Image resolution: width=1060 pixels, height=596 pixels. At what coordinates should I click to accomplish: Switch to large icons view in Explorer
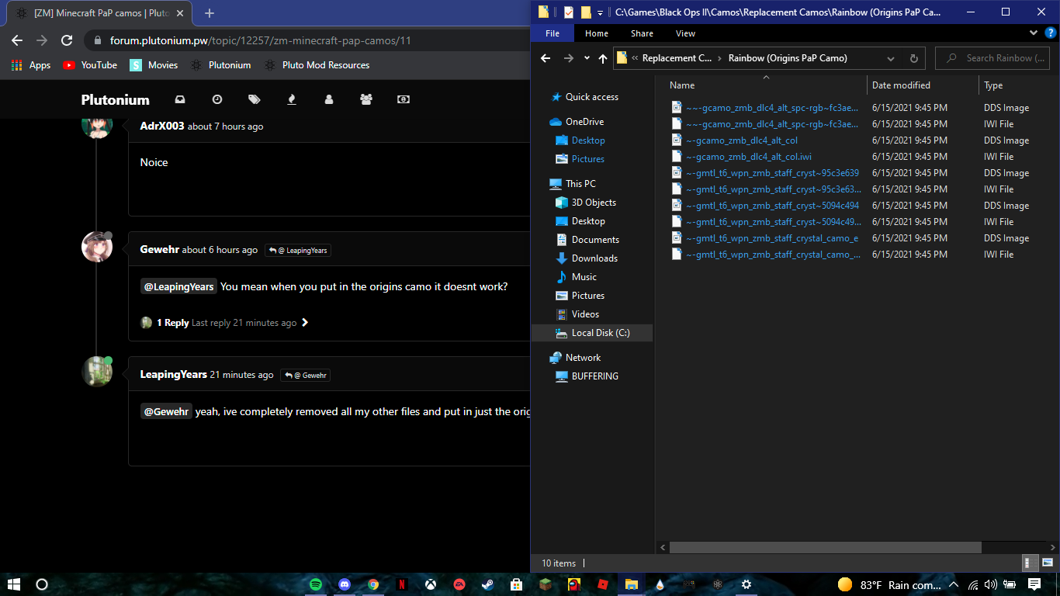(1048, 563)
